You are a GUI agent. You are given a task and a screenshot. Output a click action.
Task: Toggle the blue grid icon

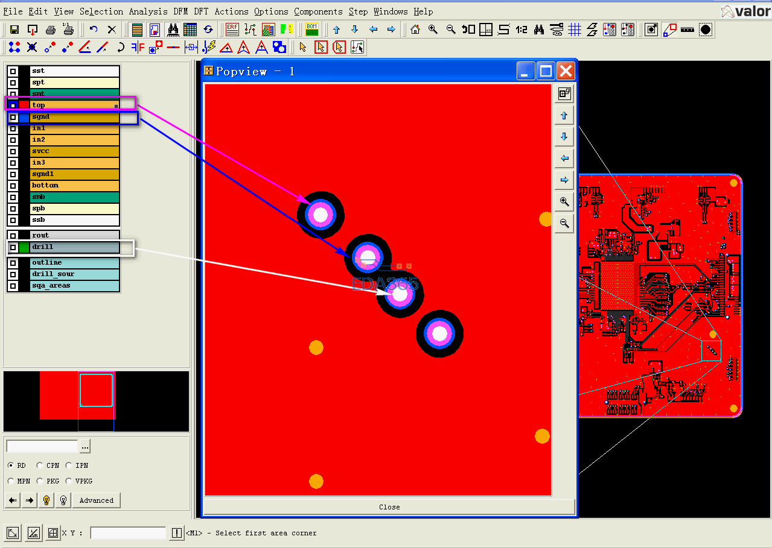pyautogui.click(x=575, y=30)
